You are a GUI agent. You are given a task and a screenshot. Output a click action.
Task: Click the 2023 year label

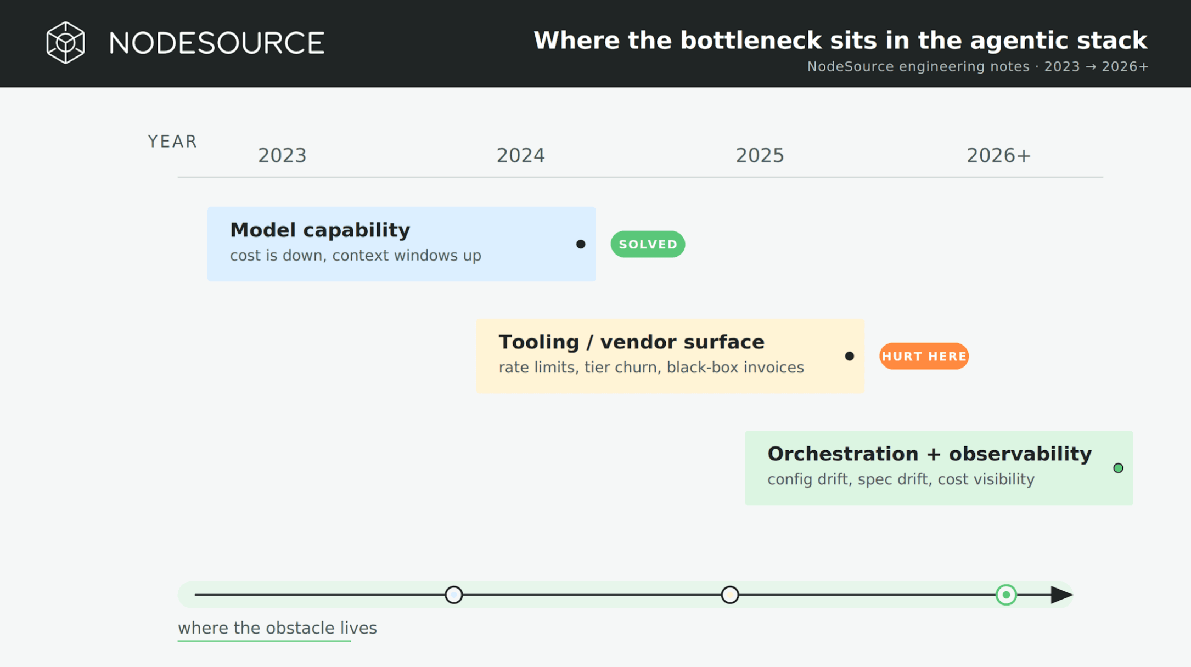pyautogui.click(x=282, y=156)
